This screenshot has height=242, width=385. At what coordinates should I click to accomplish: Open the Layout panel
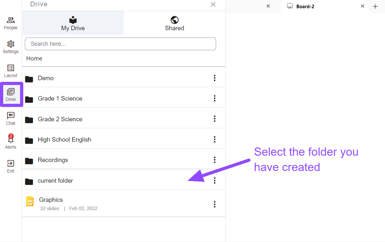(11, 71)
